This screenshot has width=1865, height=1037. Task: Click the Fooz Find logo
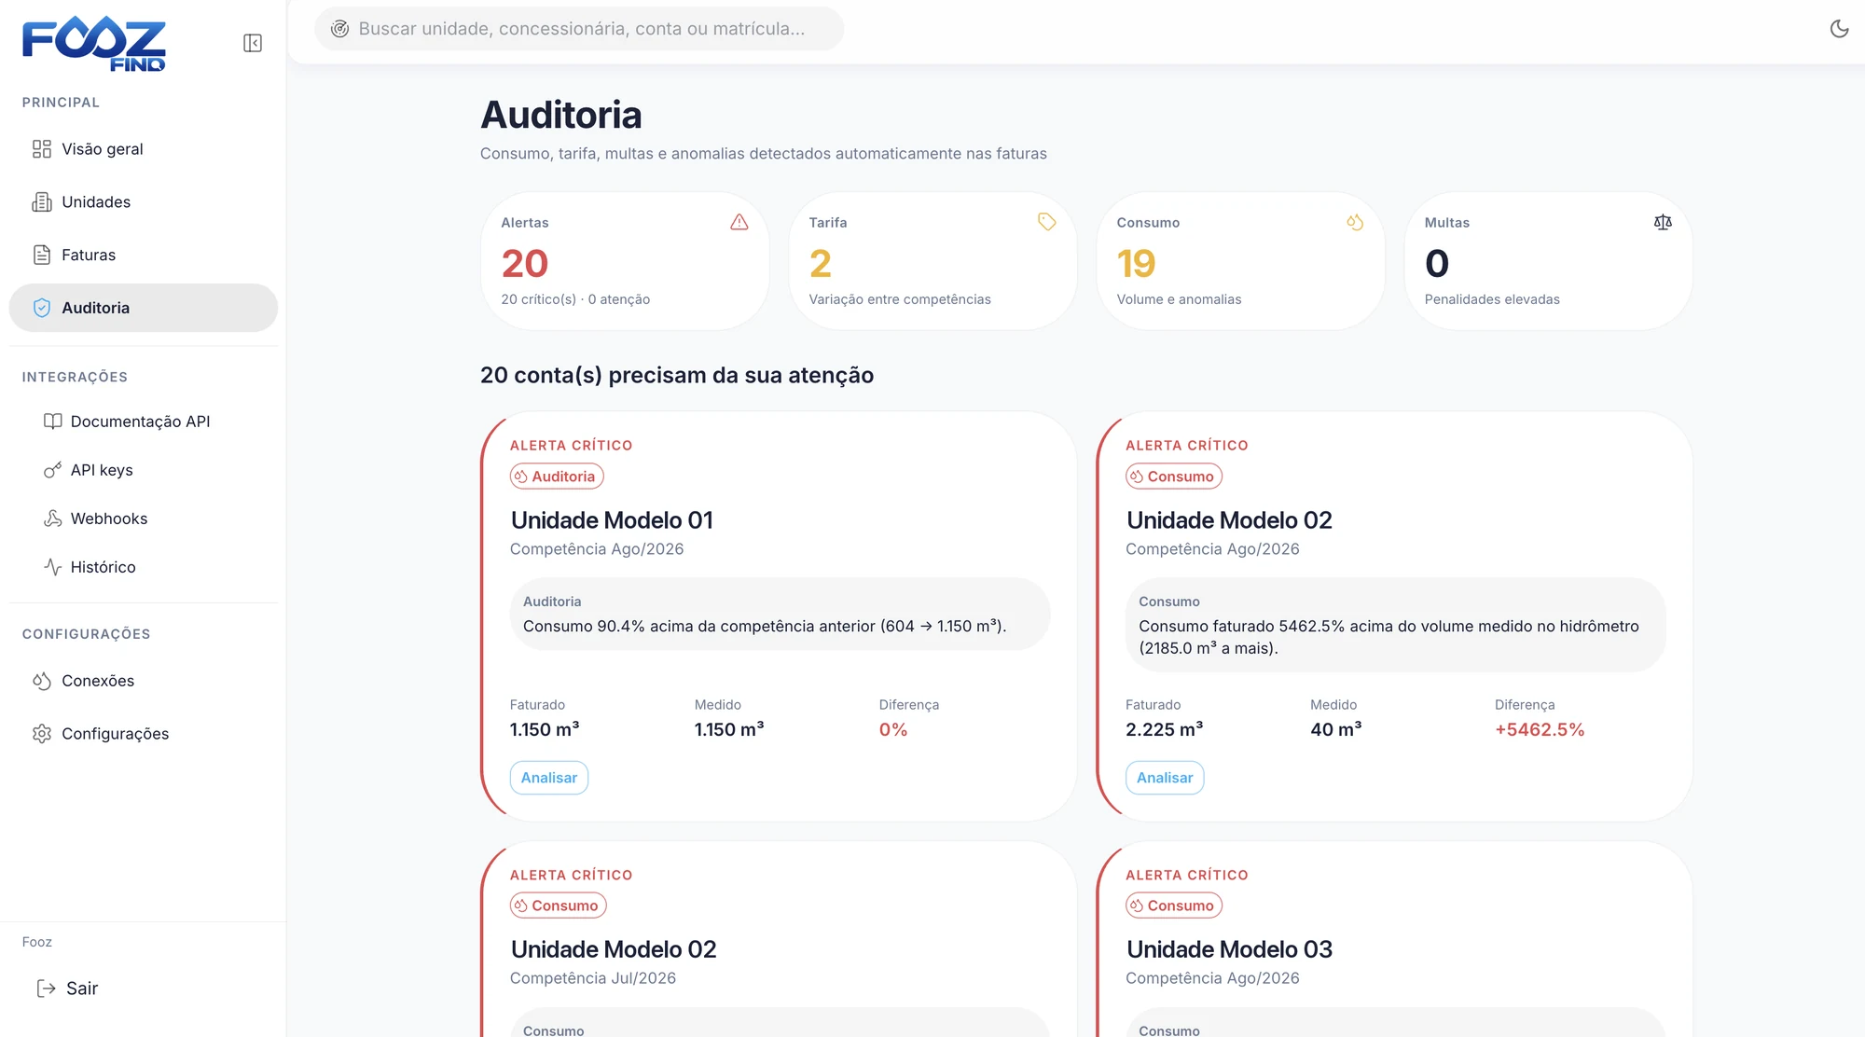[x=94, y=43]
